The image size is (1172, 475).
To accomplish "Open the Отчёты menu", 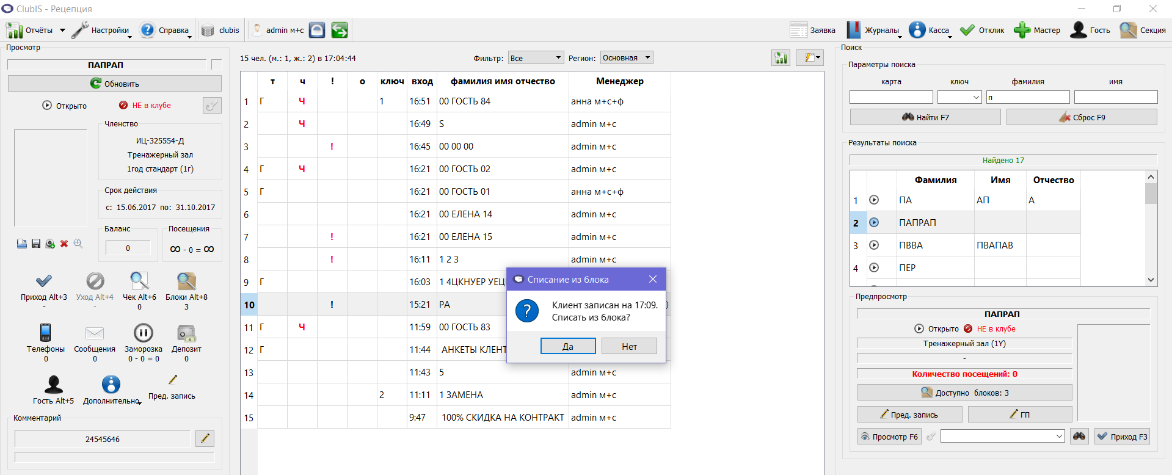I will pos(35,30).
